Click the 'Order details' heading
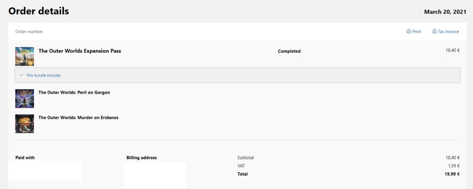473x189 pixels. pyautogui.click(x=39, y=11)
